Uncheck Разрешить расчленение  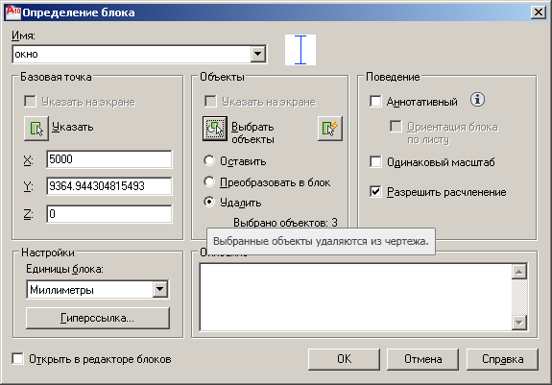(x=375, y=192)
